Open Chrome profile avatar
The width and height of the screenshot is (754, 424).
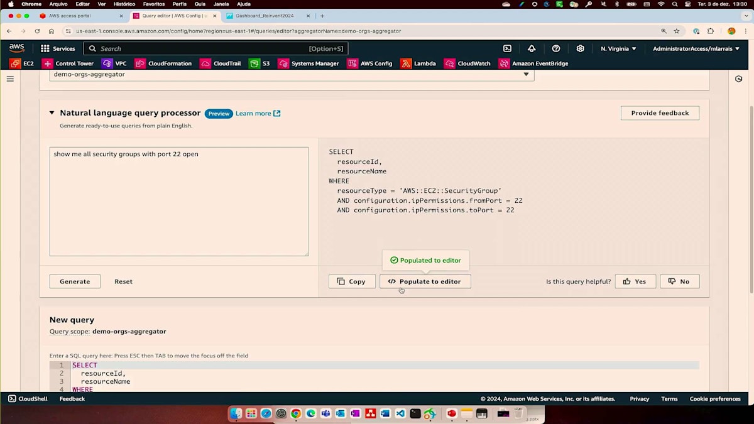(x=731, y=31)
